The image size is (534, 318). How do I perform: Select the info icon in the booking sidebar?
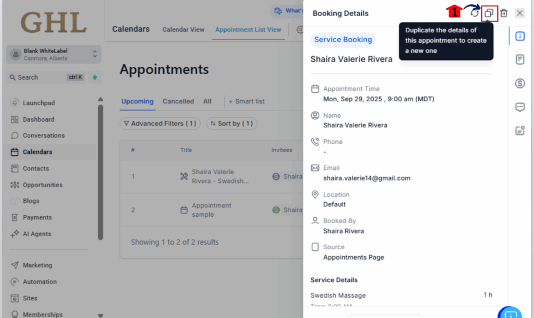tap(519, 36)
